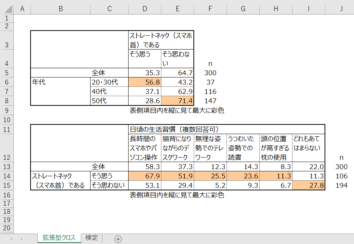Click cell containing 64.7
This screenshot has width=354, height=244.
(x=177, y=73)
